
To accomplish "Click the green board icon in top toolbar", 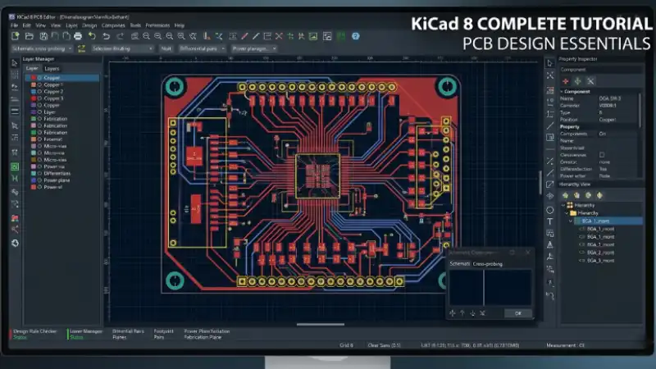I will pyautogui.click(x=341, y=36).
